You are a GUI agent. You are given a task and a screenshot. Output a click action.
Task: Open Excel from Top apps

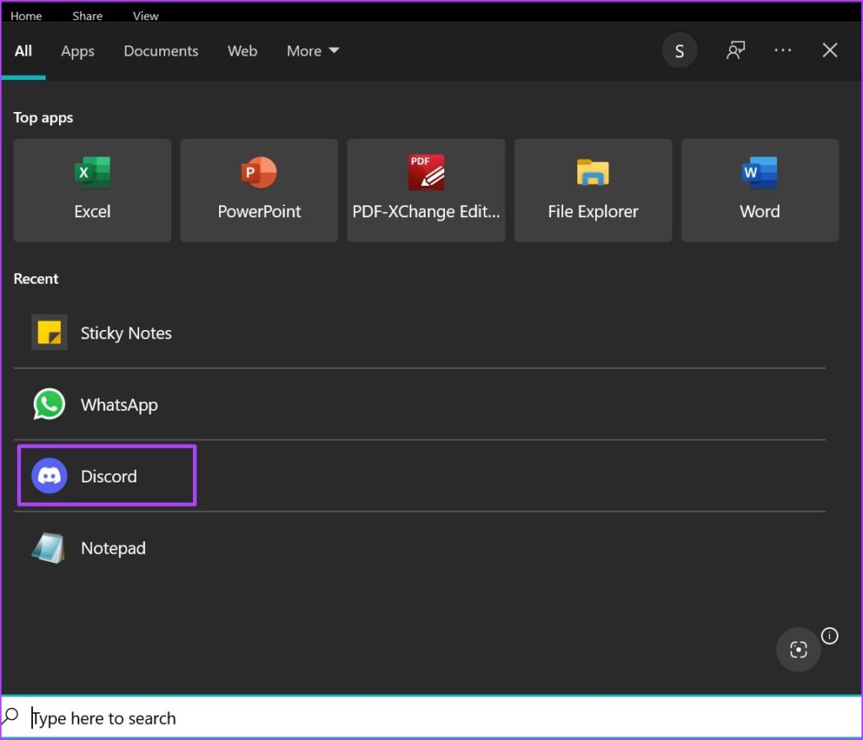pyautogui.click(x=92, y=190)
